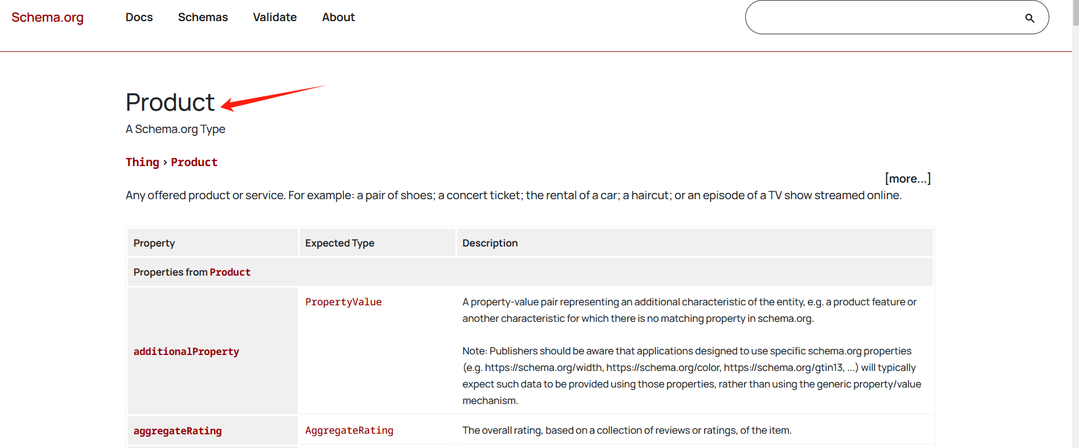Open the AggregateRating expected type link

(349, 430)
